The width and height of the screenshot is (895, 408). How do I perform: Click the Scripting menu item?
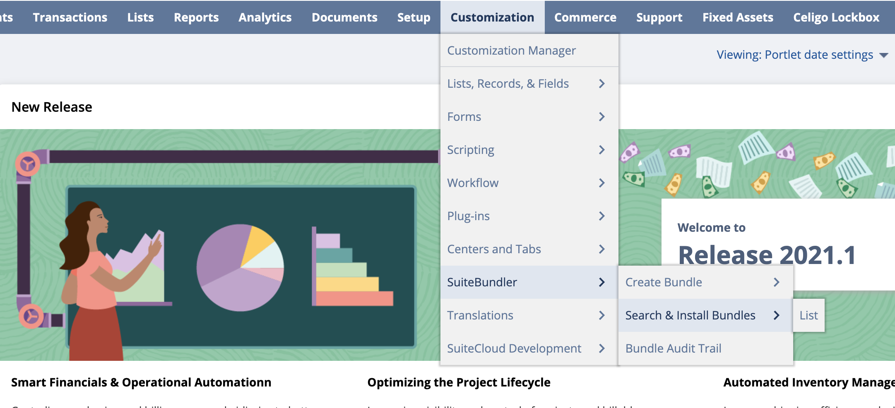point(471,150)
